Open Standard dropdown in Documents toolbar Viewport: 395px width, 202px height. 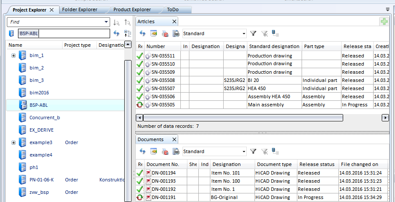[x=244, y=151]
